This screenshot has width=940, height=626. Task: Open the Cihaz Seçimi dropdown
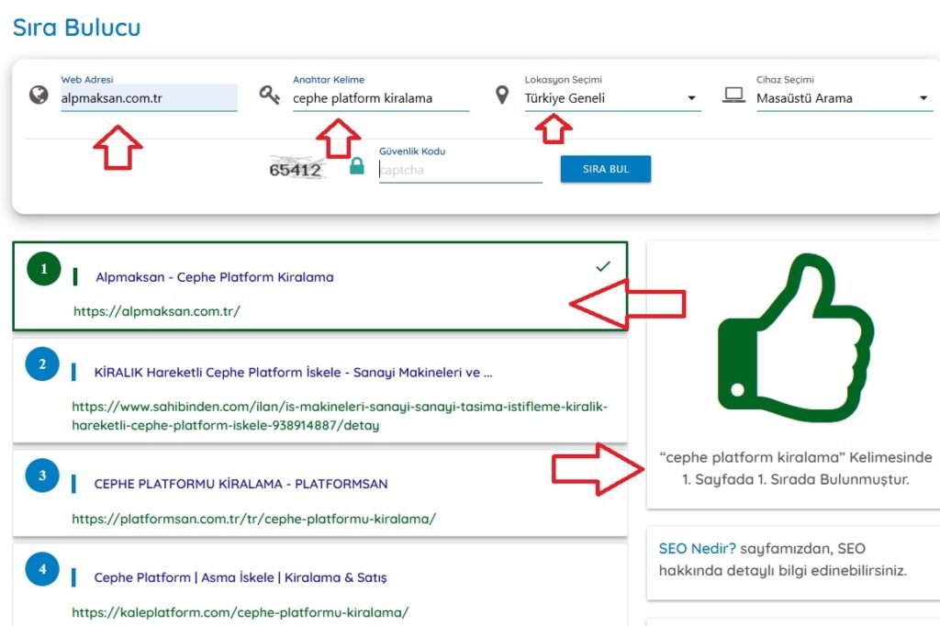(x=844, y=98)
